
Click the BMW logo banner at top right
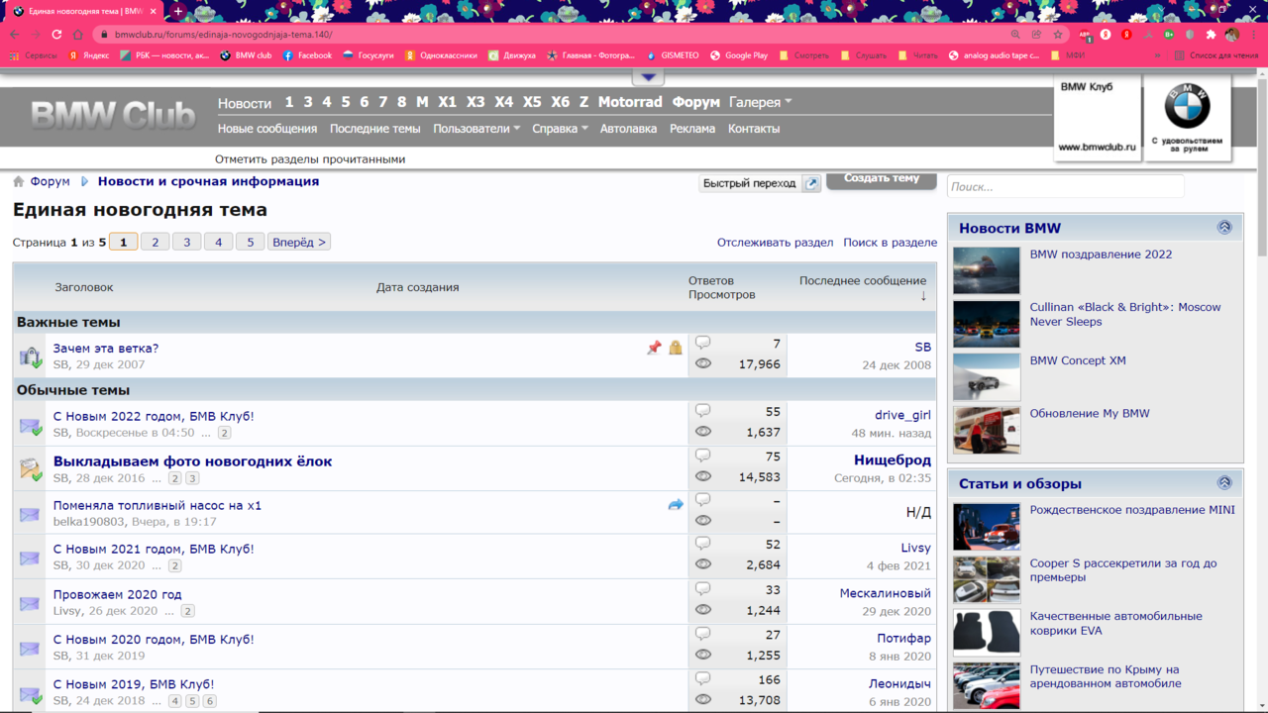[1187, 117]
